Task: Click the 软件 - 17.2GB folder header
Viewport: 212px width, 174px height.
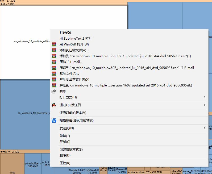Action: point(106,1)
